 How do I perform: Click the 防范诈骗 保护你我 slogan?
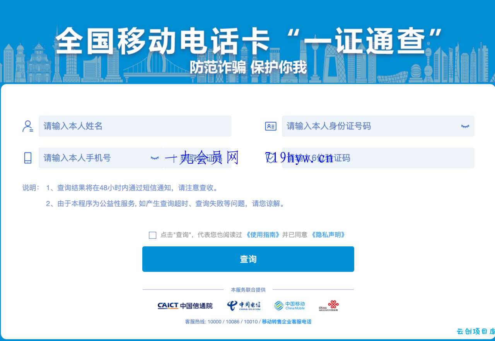tap(248, 67)
